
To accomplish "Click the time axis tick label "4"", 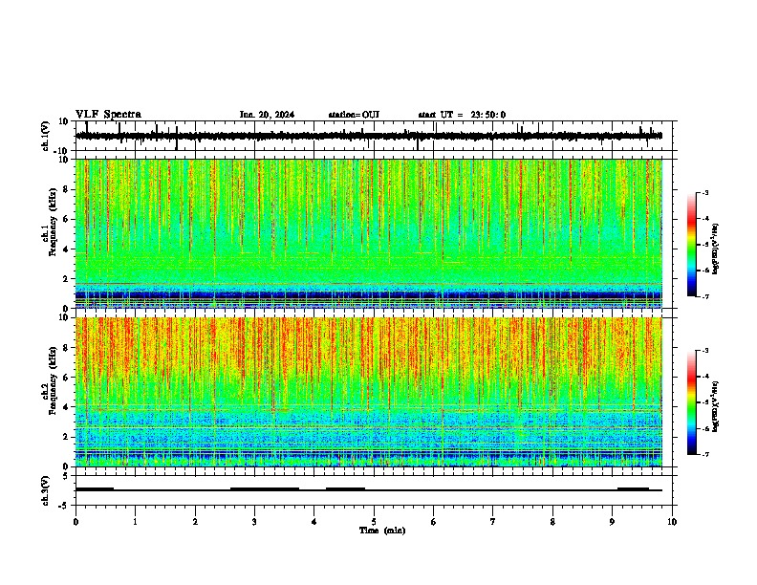I will pos(314,522).
